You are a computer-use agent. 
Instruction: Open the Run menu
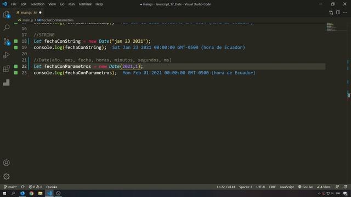tap(71, 4)
